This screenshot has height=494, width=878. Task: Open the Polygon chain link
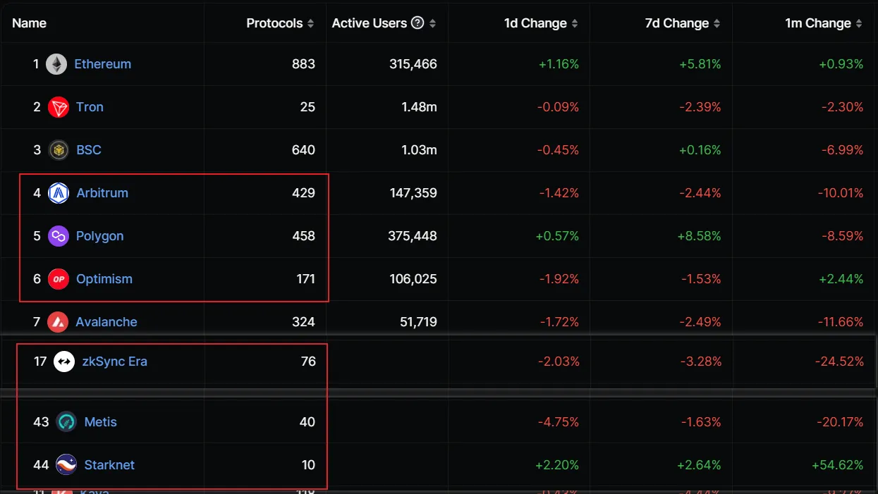coord(100,236)
